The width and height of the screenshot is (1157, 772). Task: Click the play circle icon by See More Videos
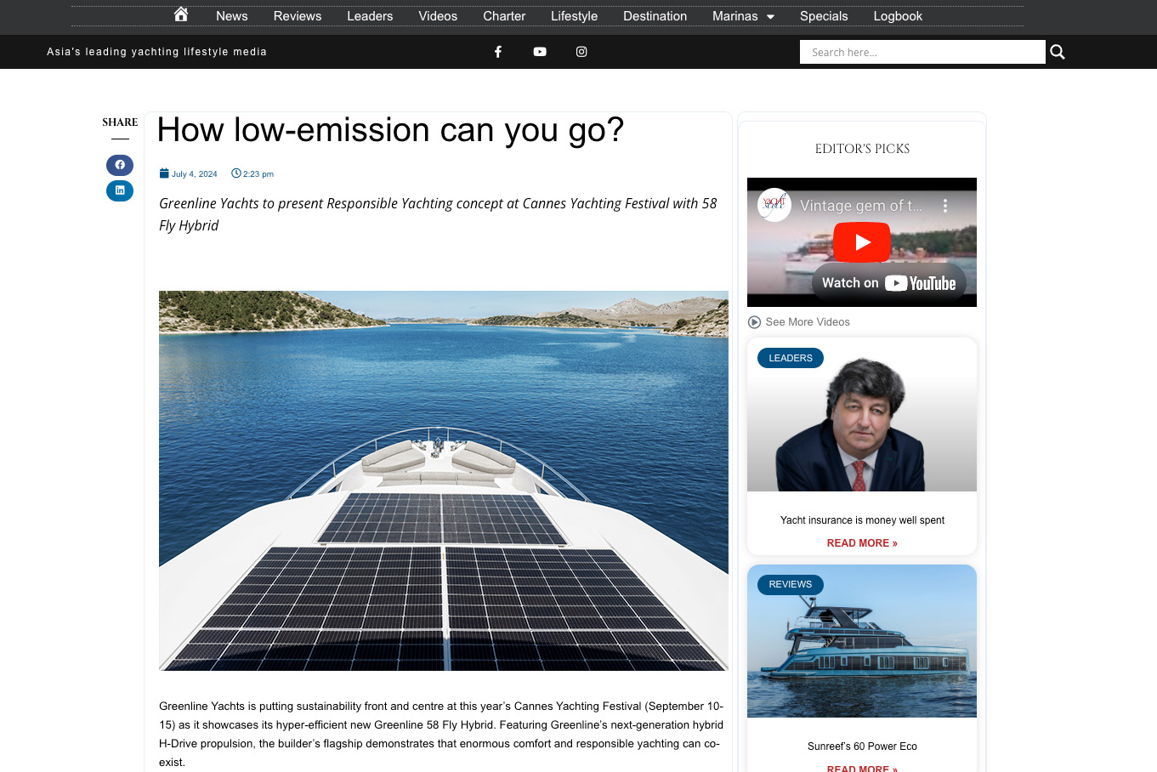[x=754, y=322]
